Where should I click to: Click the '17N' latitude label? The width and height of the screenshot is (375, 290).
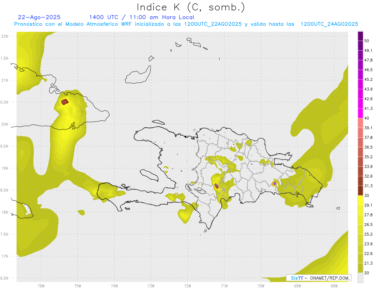5,256
